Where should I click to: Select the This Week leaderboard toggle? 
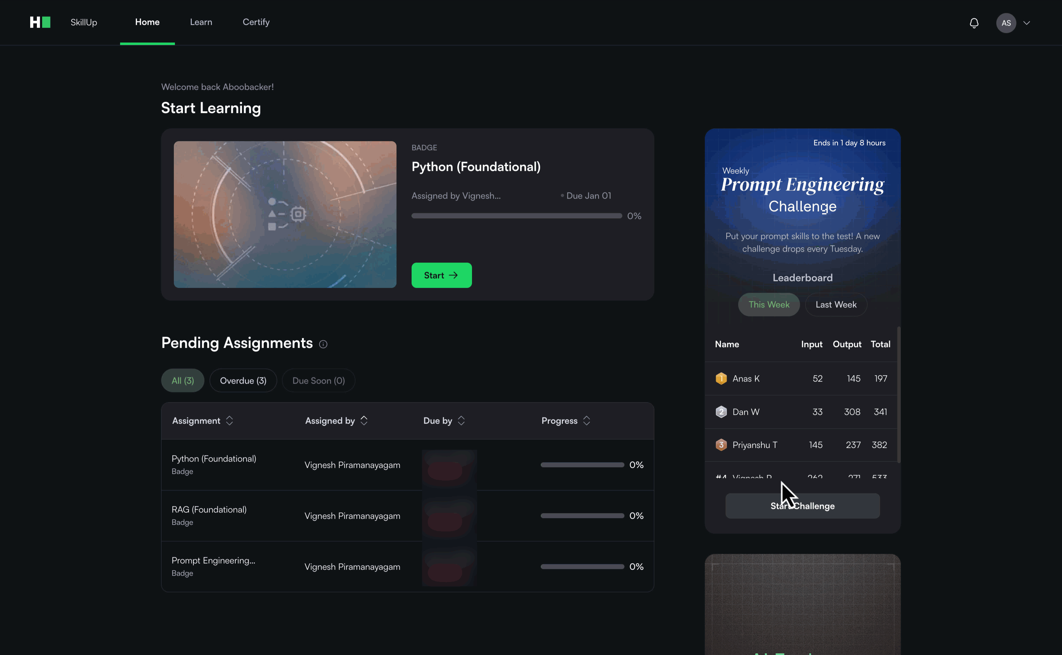[x=769, y=305]
